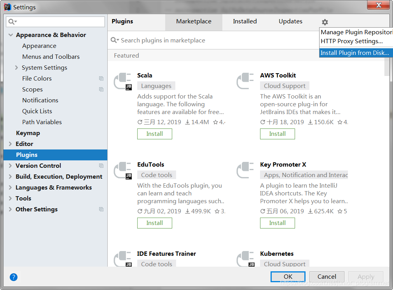Select Scopes settings item

32,90
